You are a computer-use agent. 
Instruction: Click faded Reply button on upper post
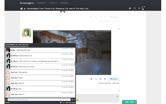(114, 17)
